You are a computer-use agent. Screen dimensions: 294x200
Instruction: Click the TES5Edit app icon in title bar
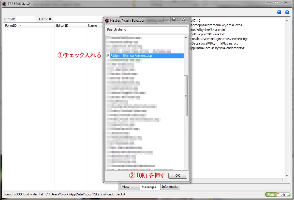[4, 4]
